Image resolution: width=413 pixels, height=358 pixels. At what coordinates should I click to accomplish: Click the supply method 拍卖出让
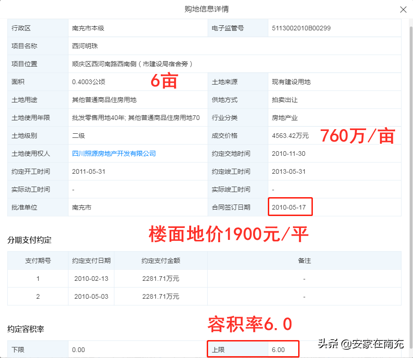284,100
